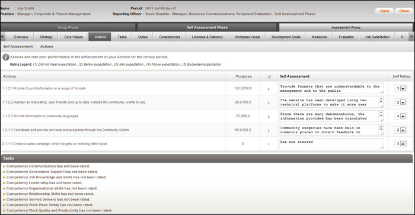The height and width of the screenshot is (215, 415).
Task: Show earlier tabs with left double-arrow
Action: point(2,37)
